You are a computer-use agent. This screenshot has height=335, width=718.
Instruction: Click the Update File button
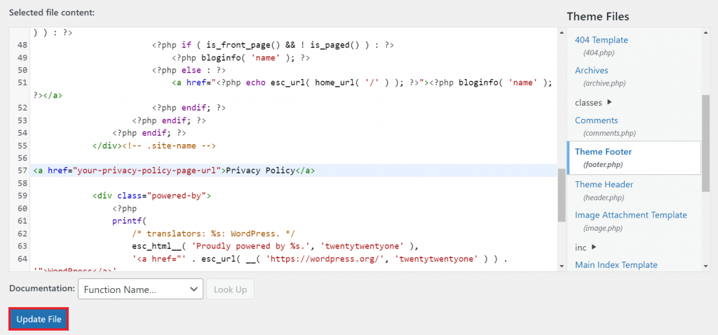pyautogui.click(x=39, y=319)
